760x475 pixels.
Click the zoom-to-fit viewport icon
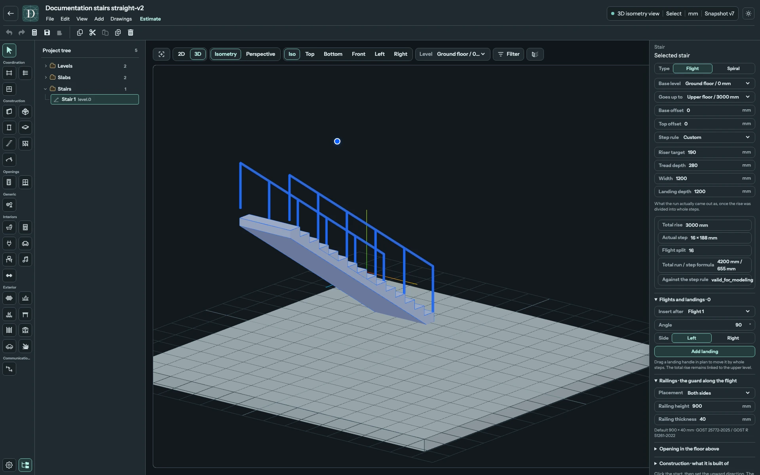point(161,54)
